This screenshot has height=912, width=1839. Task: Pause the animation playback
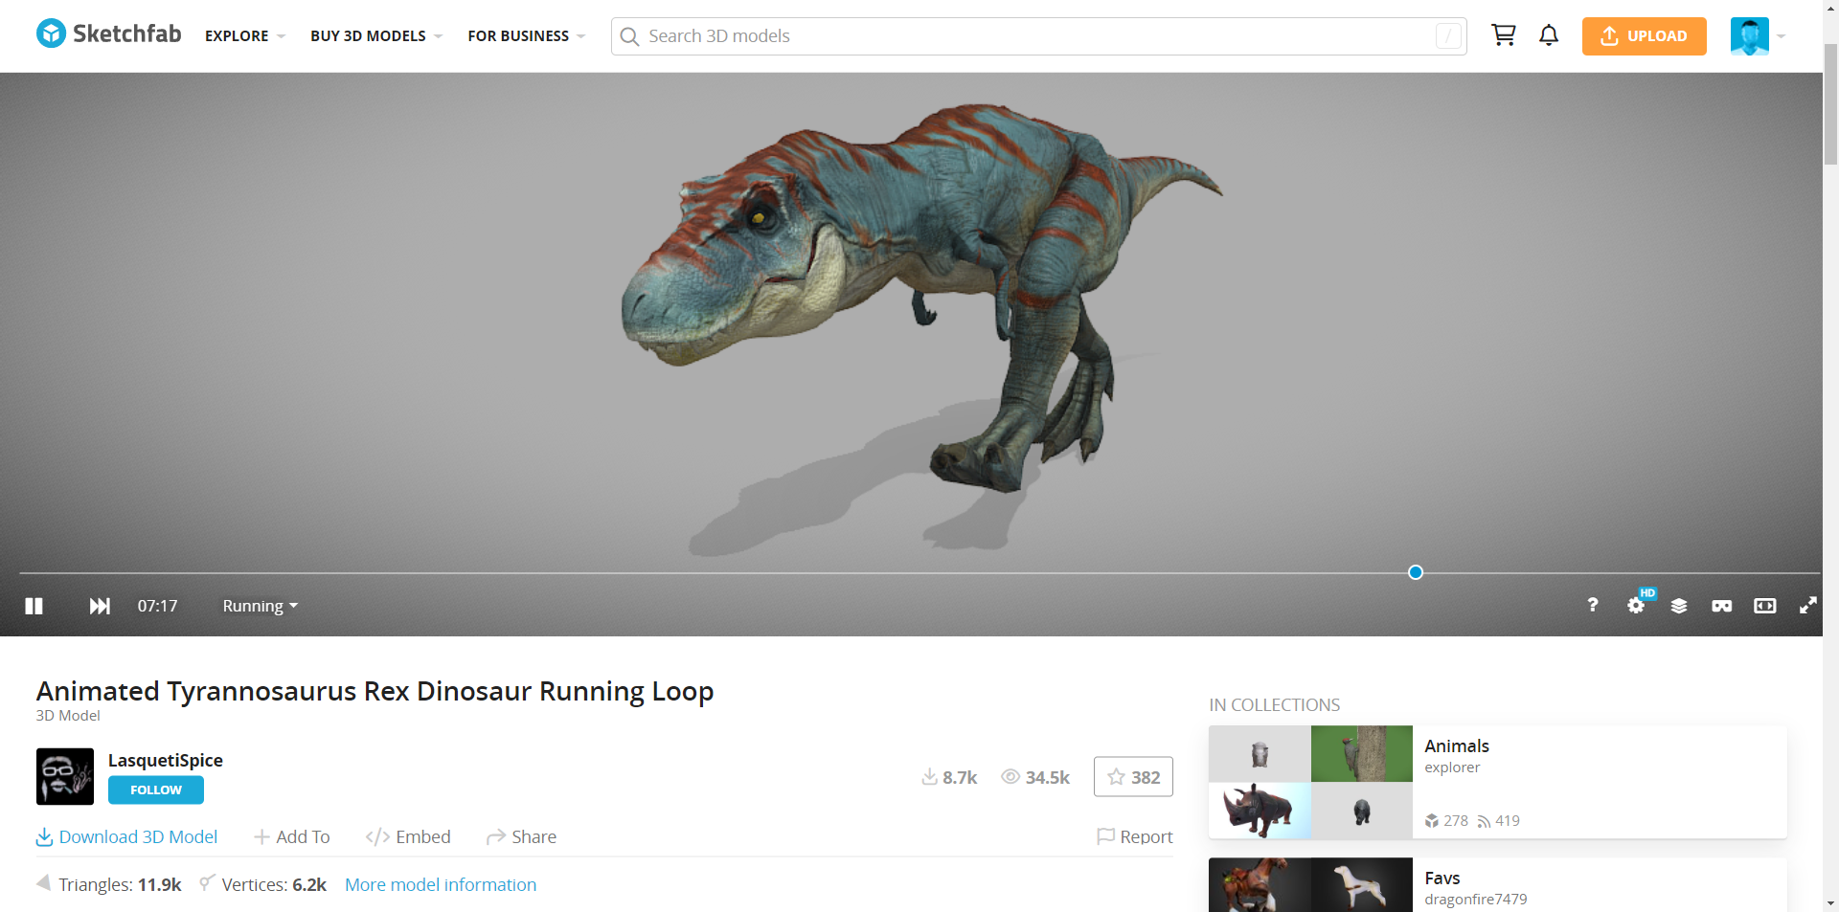[34, 606]
